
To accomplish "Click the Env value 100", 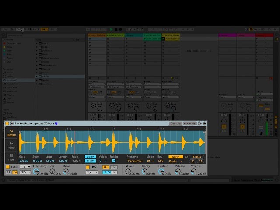I will pos(161,161).
